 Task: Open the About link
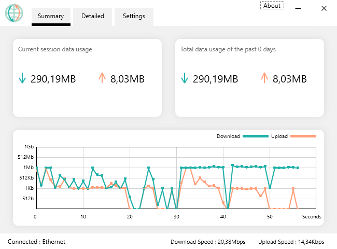click(272, 6)
